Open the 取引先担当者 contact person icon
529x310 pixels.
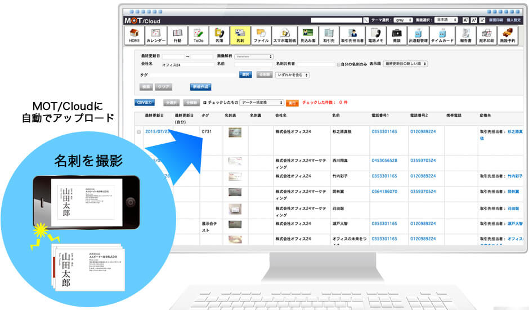pyautogui.click(x=352, y=35)
